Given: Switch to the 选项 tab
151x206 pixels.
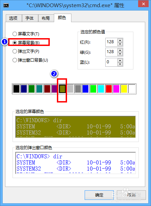Looking at the screenshot, I should tap(14, 18).
